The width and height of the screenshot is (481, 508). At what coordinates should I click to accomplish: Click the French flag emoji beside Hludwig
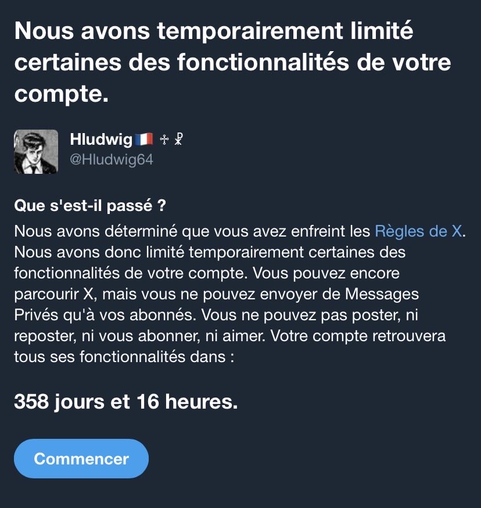144,139
